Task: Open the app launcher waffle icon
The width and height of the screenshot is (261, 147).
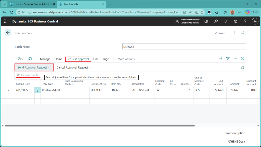Action: (x=6, y=21)
